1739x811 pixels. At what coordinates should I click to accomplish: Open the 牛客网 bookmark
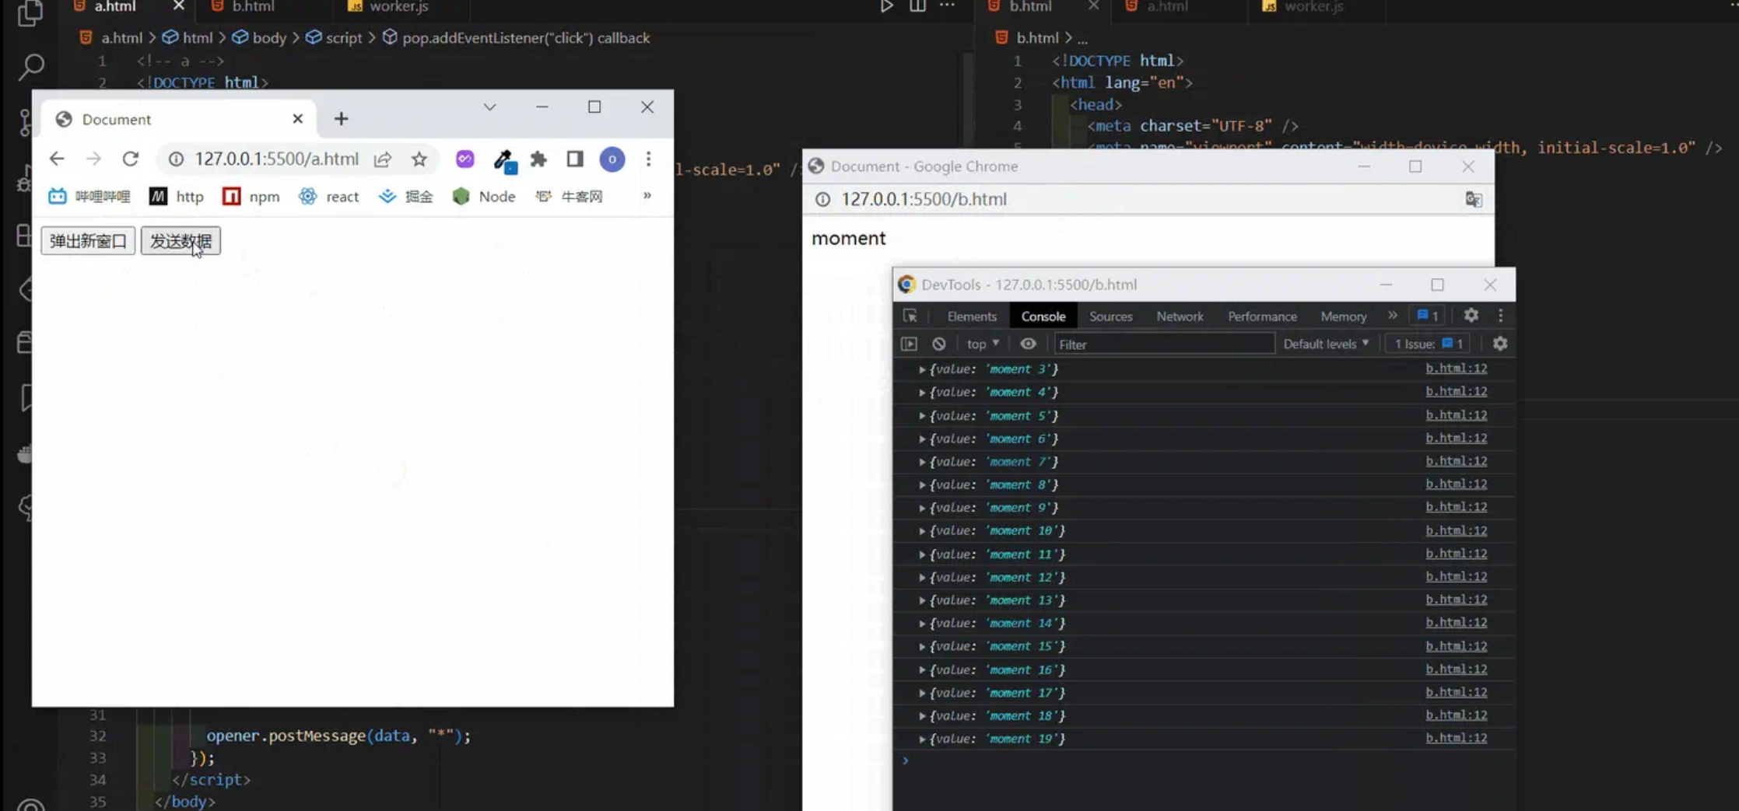pos(570,197)
